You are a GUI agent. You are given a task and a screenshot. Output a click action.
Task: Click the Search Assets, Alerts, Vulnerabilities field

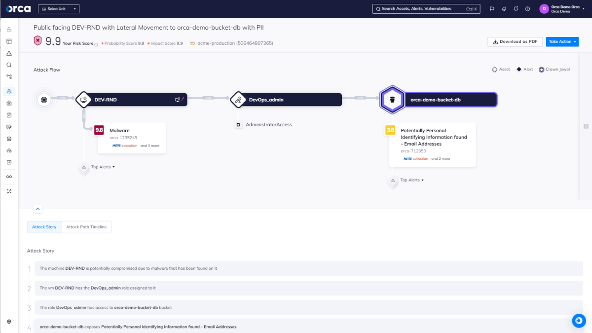point(426,9)
